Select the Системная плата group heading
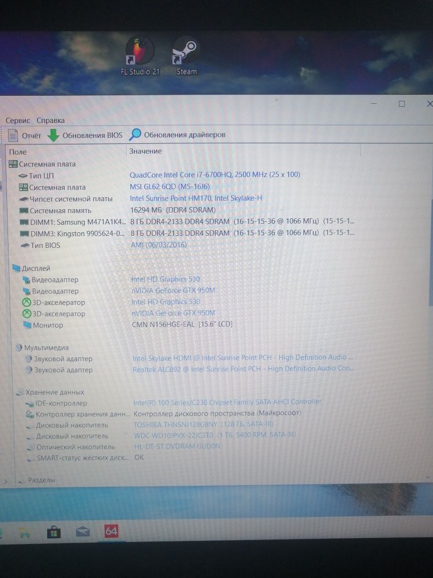433x578 pixels. [x=42, y=164]
